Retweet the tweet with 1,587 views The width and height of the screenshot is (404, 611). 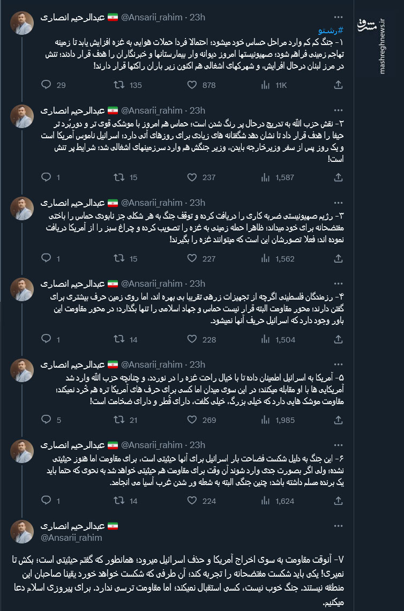click(118, 177)
